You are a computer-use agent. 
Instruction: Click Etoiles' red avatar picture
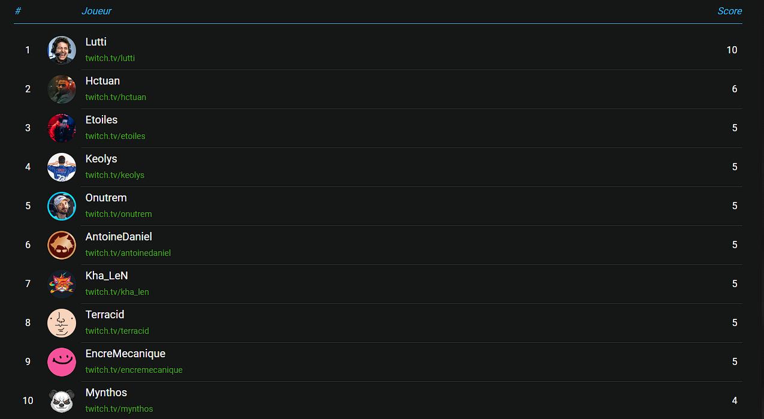pyautogui.click(x=62, y=128)
